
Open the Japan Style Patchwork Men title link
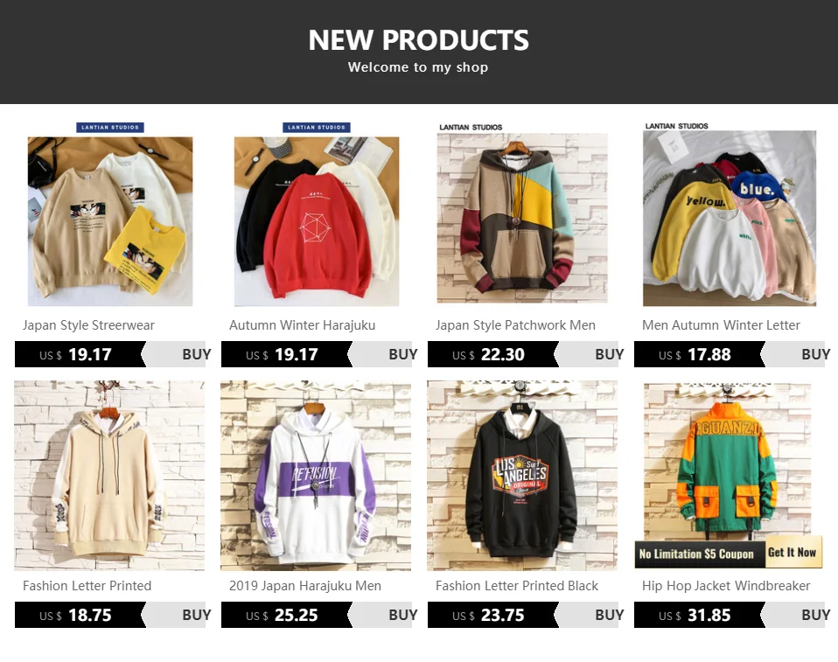515,325
